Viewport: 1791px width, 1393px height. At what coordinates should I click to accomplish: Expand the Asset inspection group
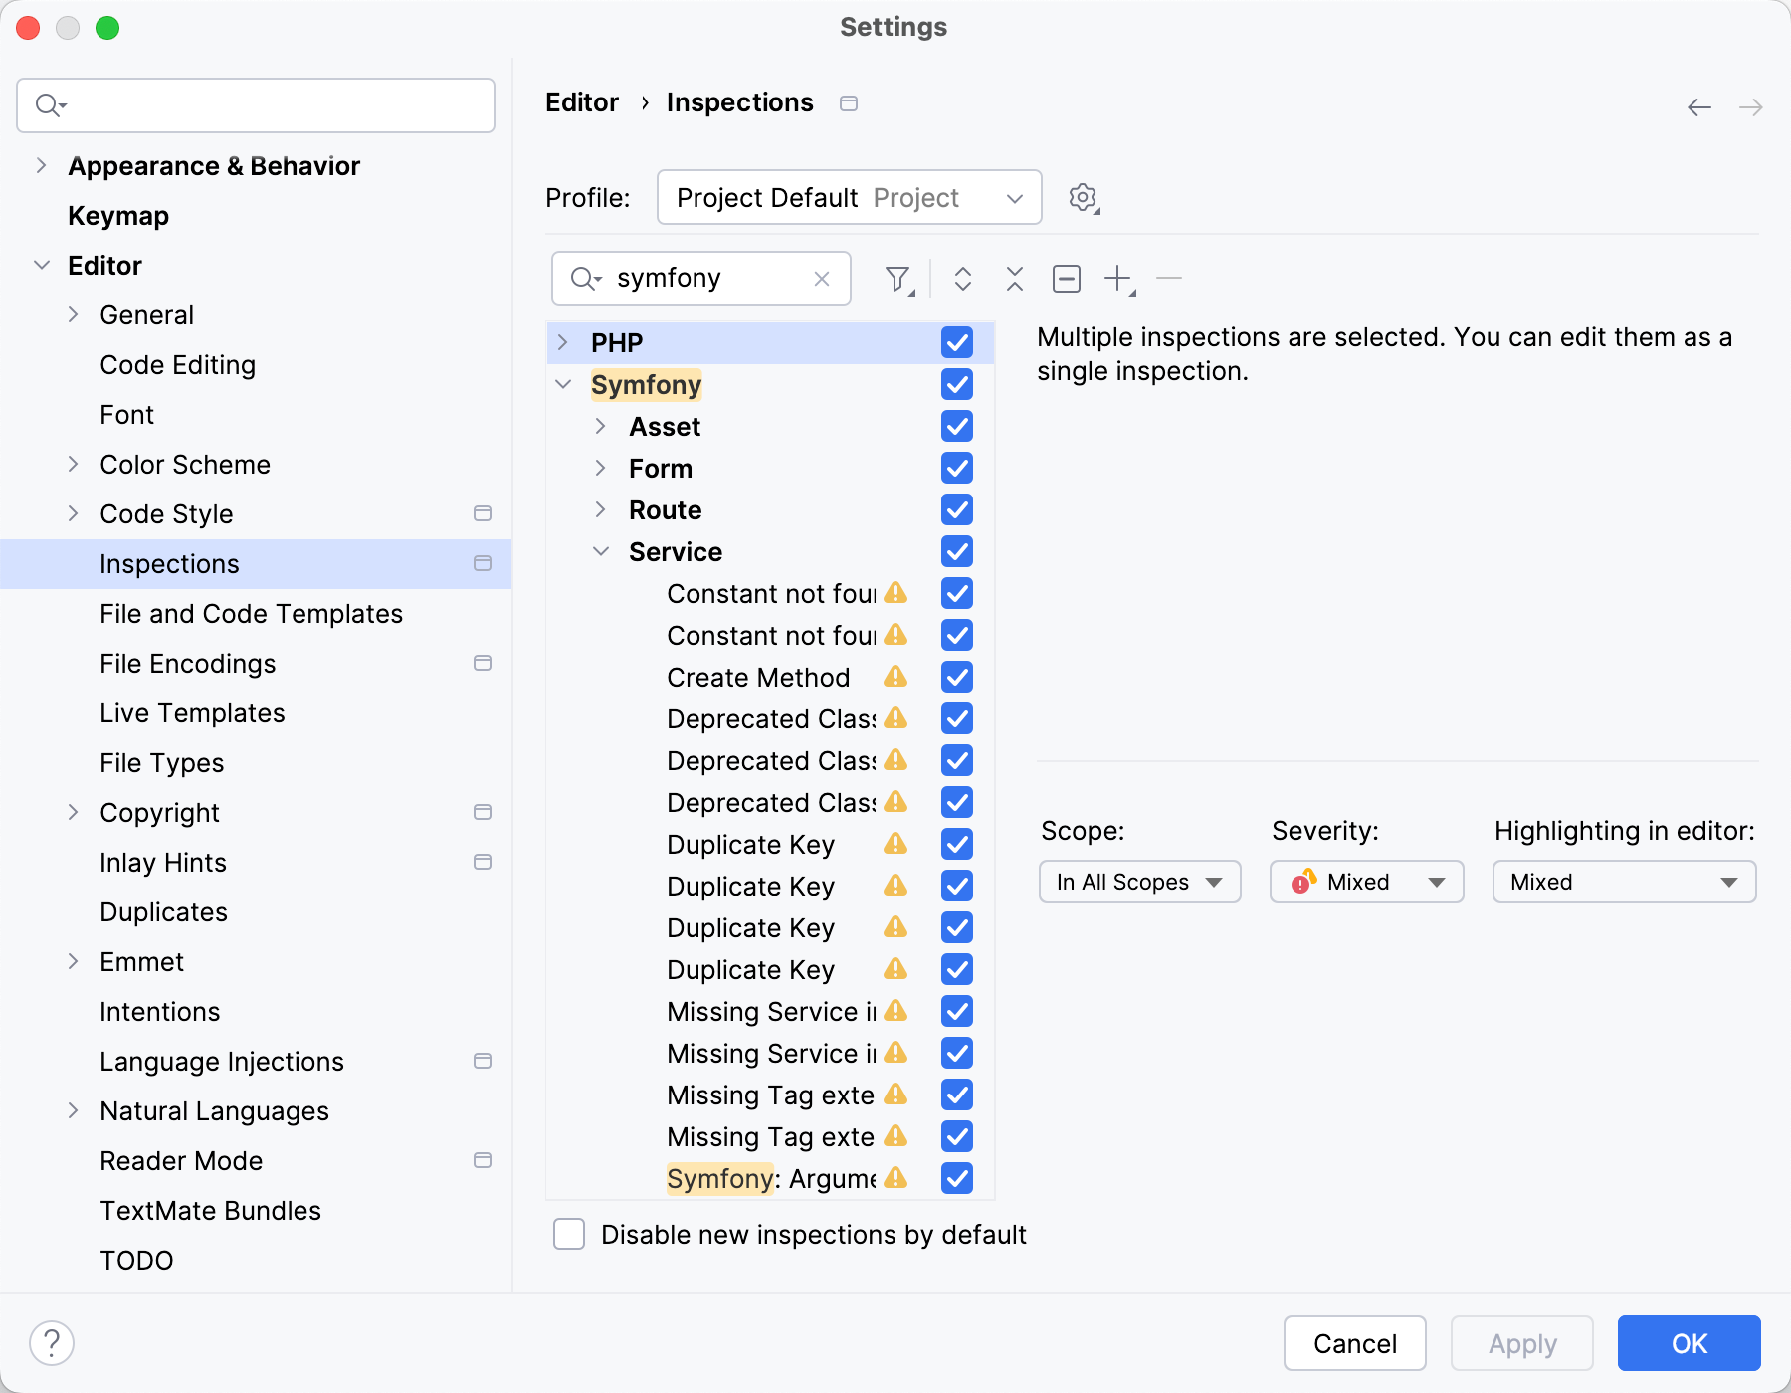point(601,426)
